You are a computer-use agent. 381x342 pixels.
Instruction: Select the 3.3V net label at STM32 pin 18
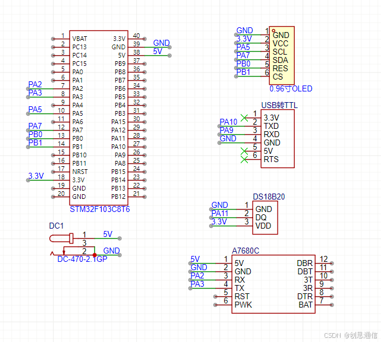coord(36,176)
